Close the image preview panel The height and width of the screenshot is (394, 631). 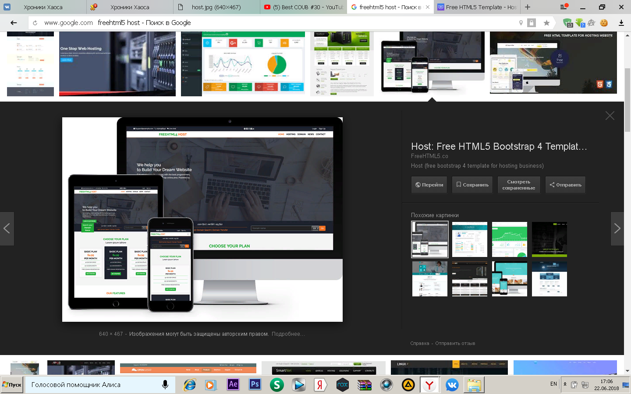(x=610, y=116)
